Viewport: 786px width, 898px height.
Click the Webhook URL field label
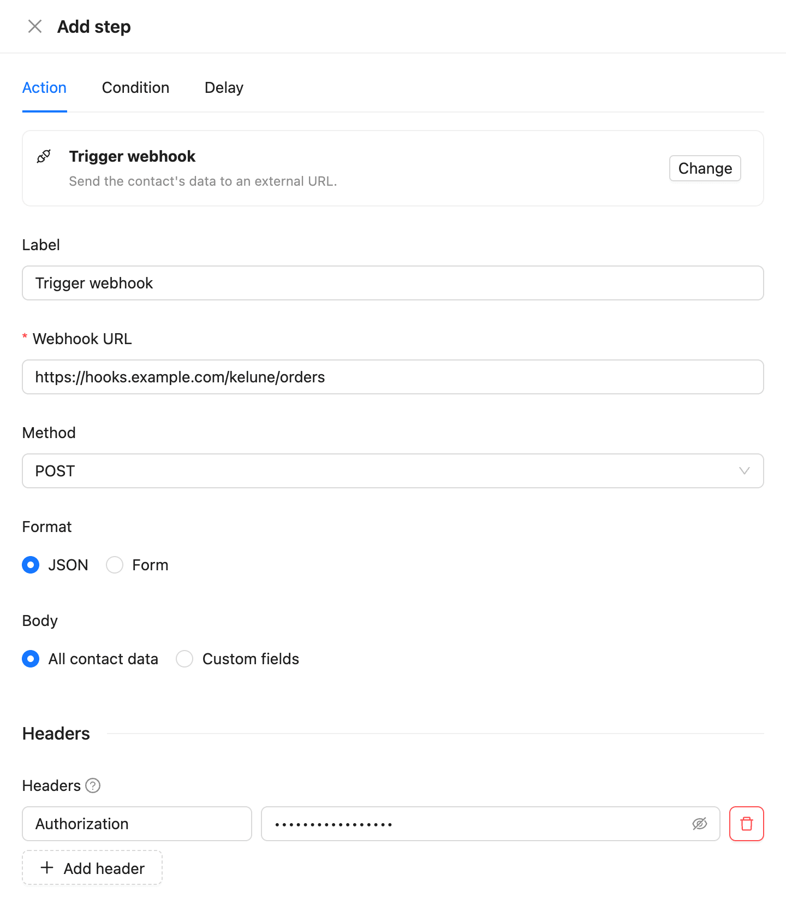[82, 339]
